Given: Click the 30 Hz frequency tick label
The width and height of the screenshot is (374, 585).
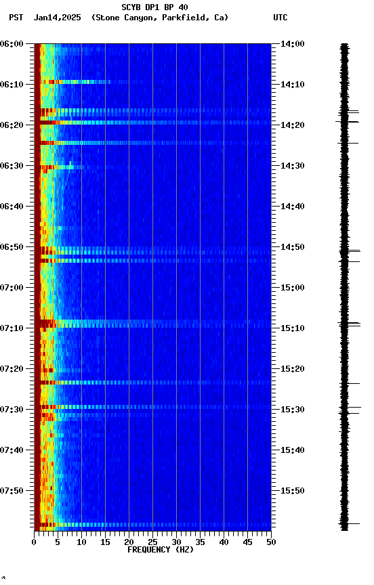Looking at the screenshot, I should (x=176, y=542).
